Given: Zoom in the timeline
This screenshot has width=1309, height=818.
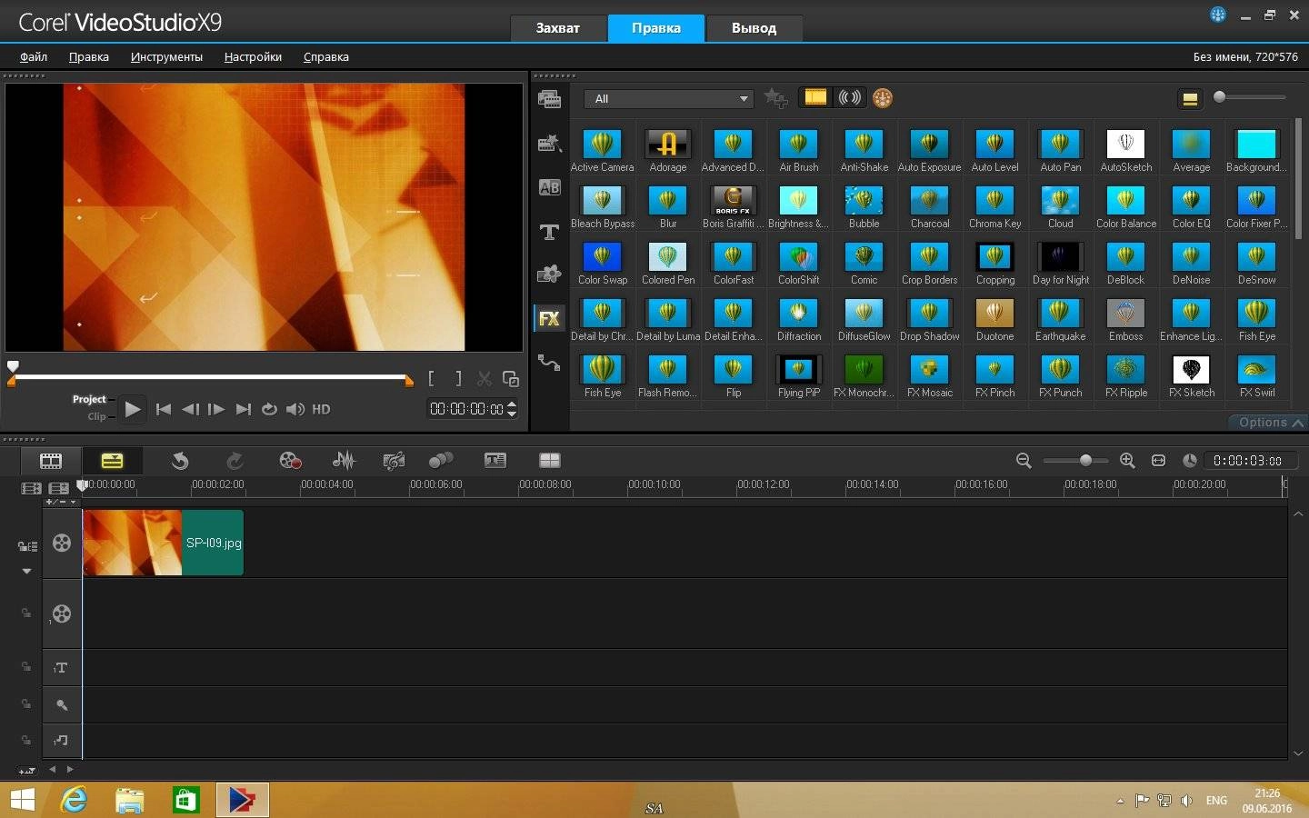Looking at the screenshot, I should 1127,461.
